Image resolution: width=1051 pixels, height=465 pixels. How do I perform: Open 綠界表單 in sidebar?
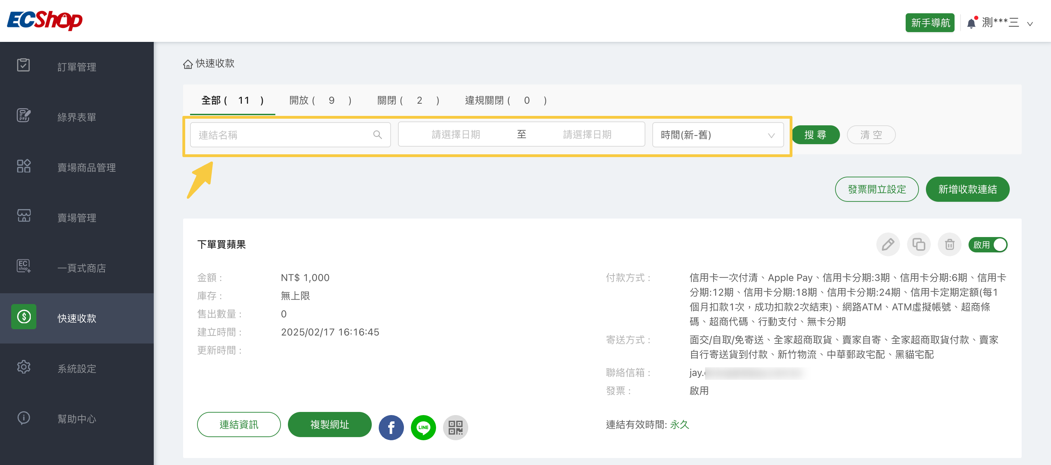(77, 117)
